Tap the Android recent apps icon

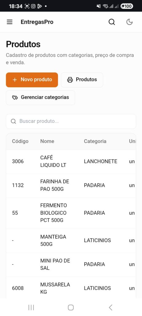click(31, 308)
